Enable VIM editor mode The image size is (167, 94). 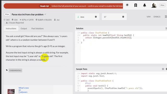[x=148, y=17]
